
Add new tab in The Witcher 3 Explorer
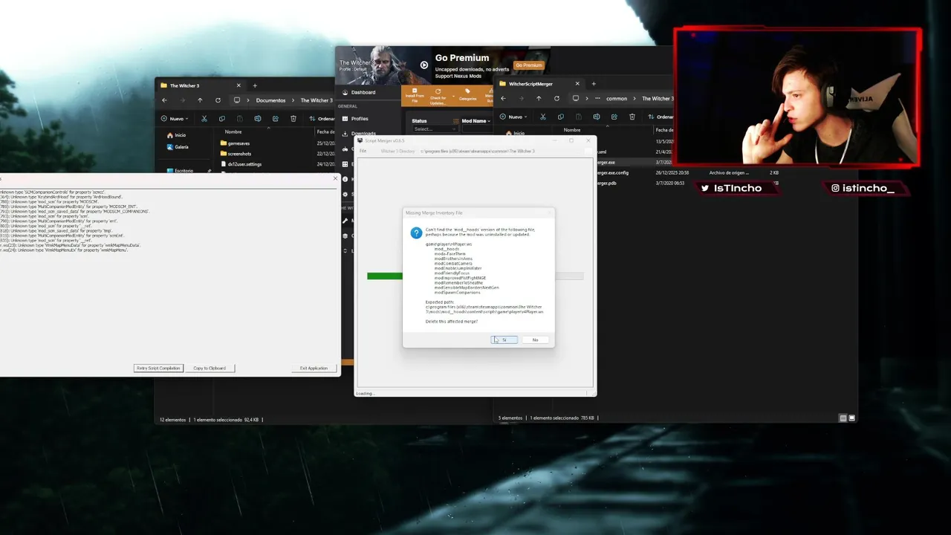[x=255, y=85]
